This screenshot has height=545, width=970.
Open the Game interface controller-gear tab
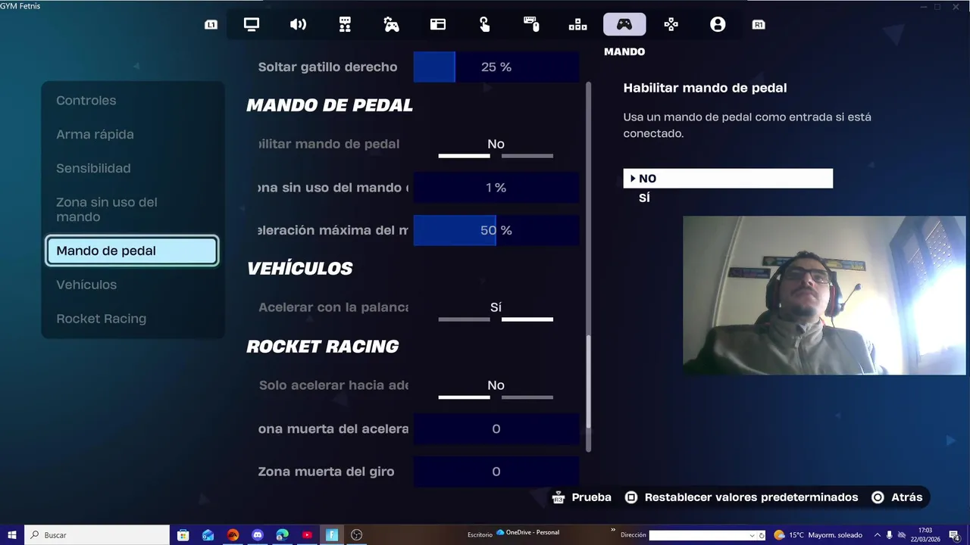tap(391, 24)
